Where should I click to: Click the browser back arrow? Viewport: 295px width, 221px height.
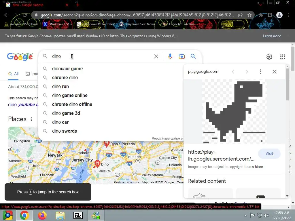coord(6,15)
